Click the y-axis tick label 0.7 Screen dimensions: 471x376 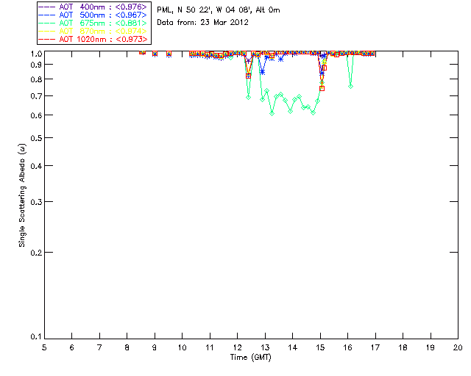36,96
